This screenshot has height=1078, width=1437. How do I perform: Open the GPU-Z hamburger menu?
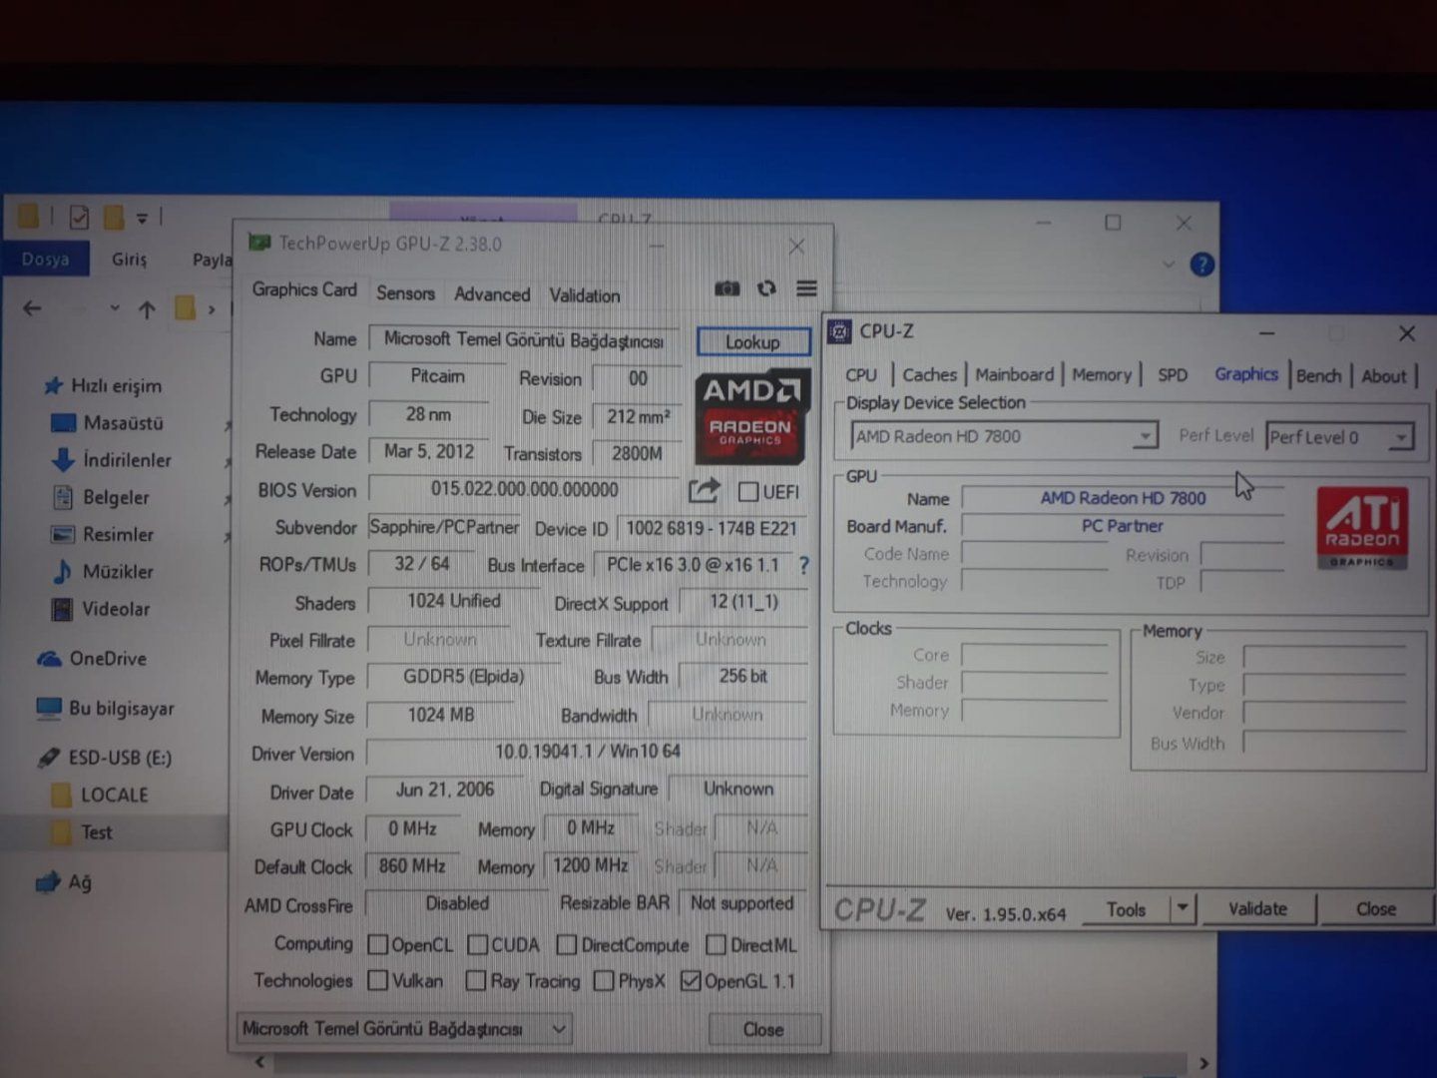point(806,288)
